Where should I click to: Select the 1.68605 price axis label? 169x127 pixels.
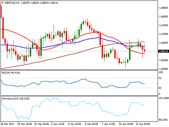163,8
